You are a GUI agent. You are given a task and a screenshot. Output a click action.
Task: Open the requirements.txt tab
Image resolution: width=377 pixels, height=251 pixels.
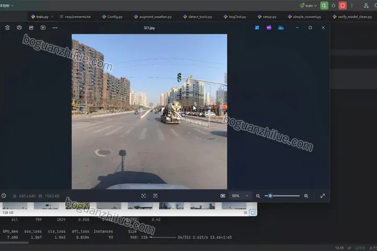click(75, 17)
